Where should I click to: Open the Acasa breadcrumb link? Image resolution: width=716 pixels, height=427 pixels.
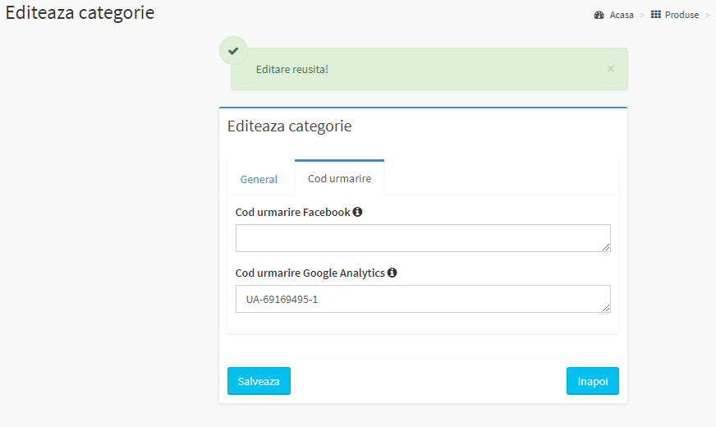(x=622, y=15)
